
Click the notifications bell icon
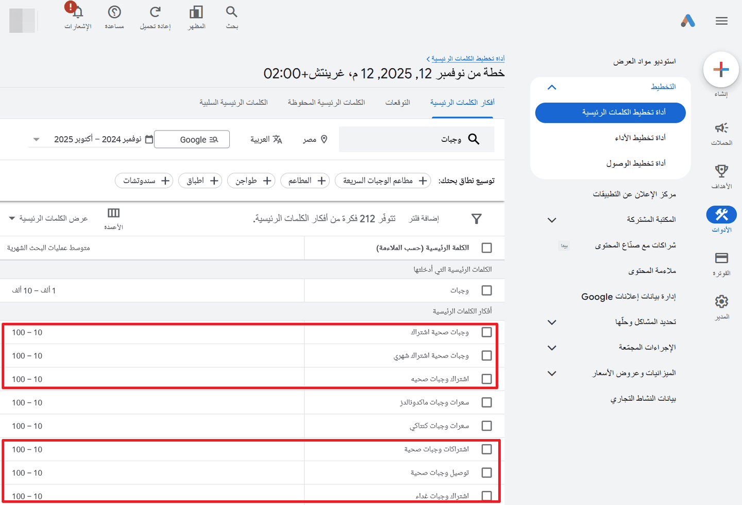coord(78,12)
